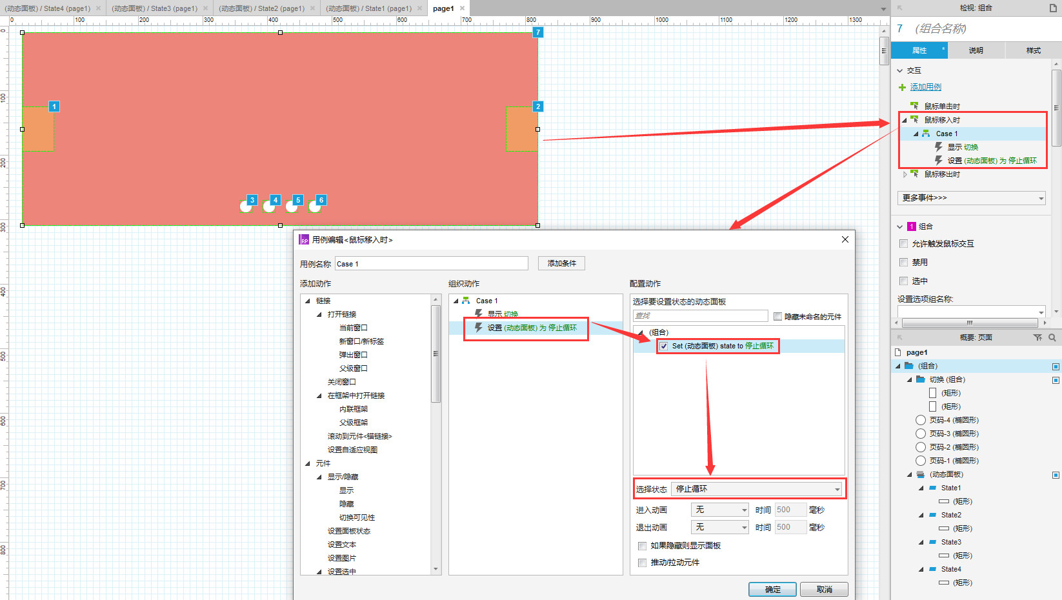1062x600 pixels.
Task: Open the 选择状态 dropdown showing 停止循环
Action: pyautogui.click(x=757, y=489)
